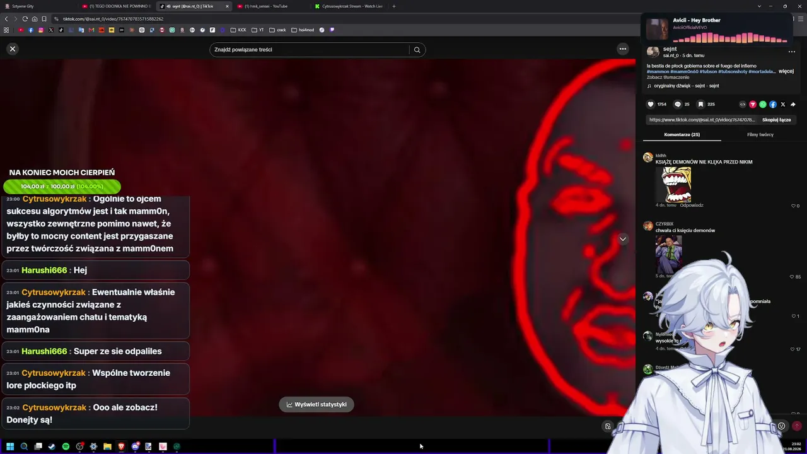Screen dimensions: 807x454
Task: Open sejnt's profile avatar
Action: (x=653, y=52)
